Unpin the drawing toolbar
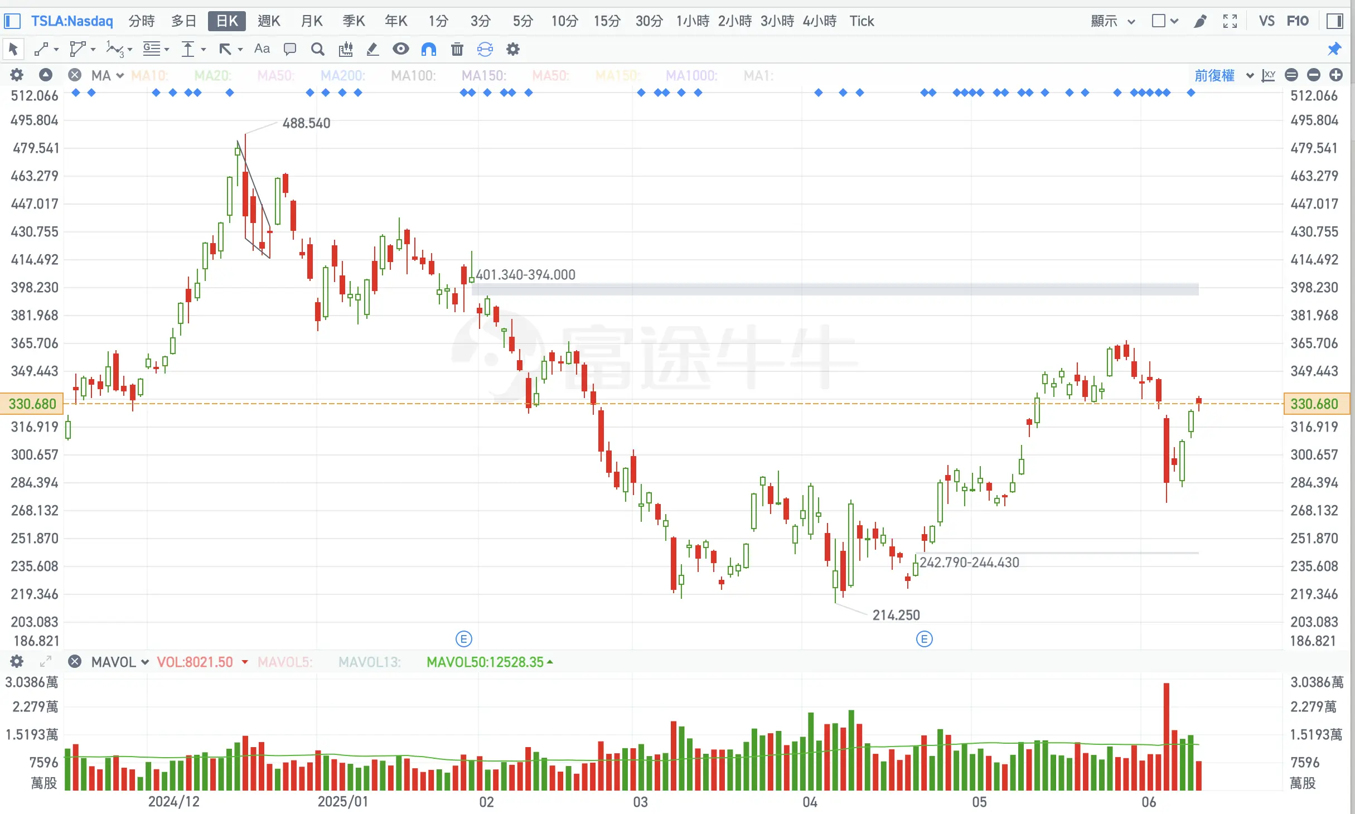This screenshot has width=1355, height=814. click(x=1334, y=49)
